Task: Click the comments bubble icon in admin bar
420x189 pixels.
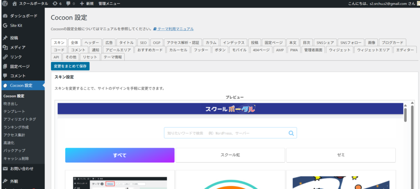Action: pyautogui.click(x=68, y=3)
